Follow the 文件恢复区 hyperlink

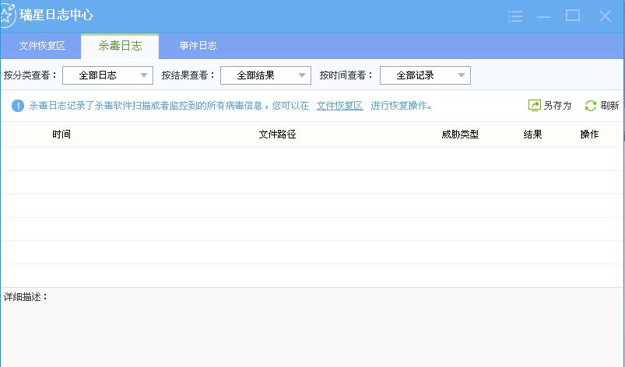tap(339, 106)
